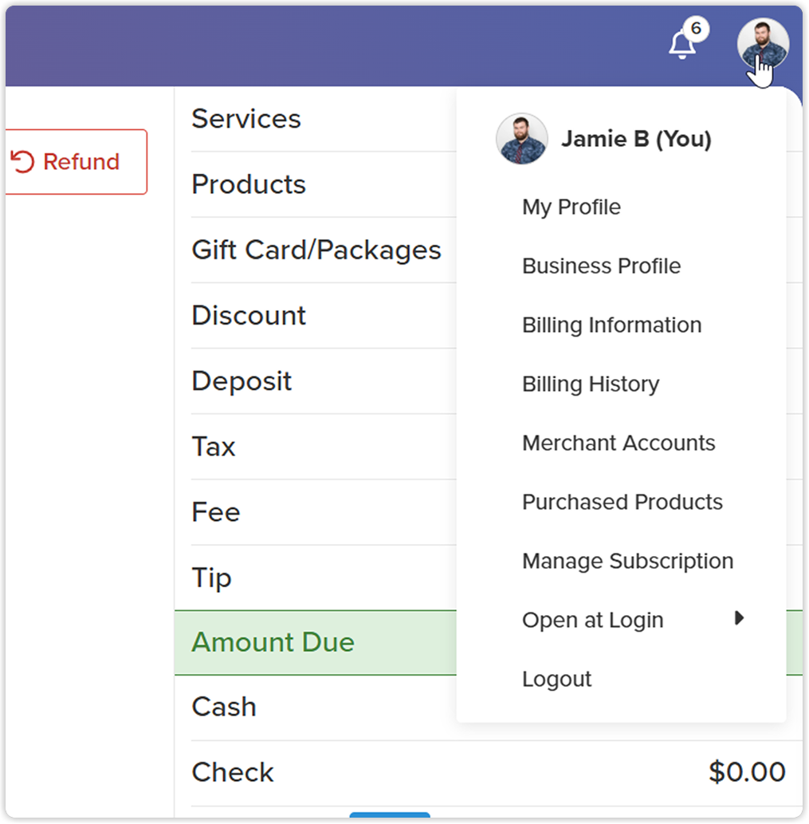Click the Check amount $0.00 field
Screen dimensions: 809x824
click(x=747, y=772)
